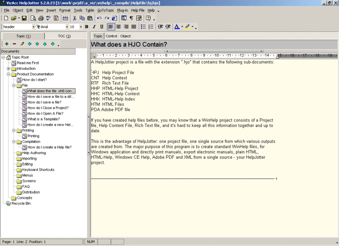Click the Cut scissors icon
Screen dimensions: 339x246
tap(75, 18)
